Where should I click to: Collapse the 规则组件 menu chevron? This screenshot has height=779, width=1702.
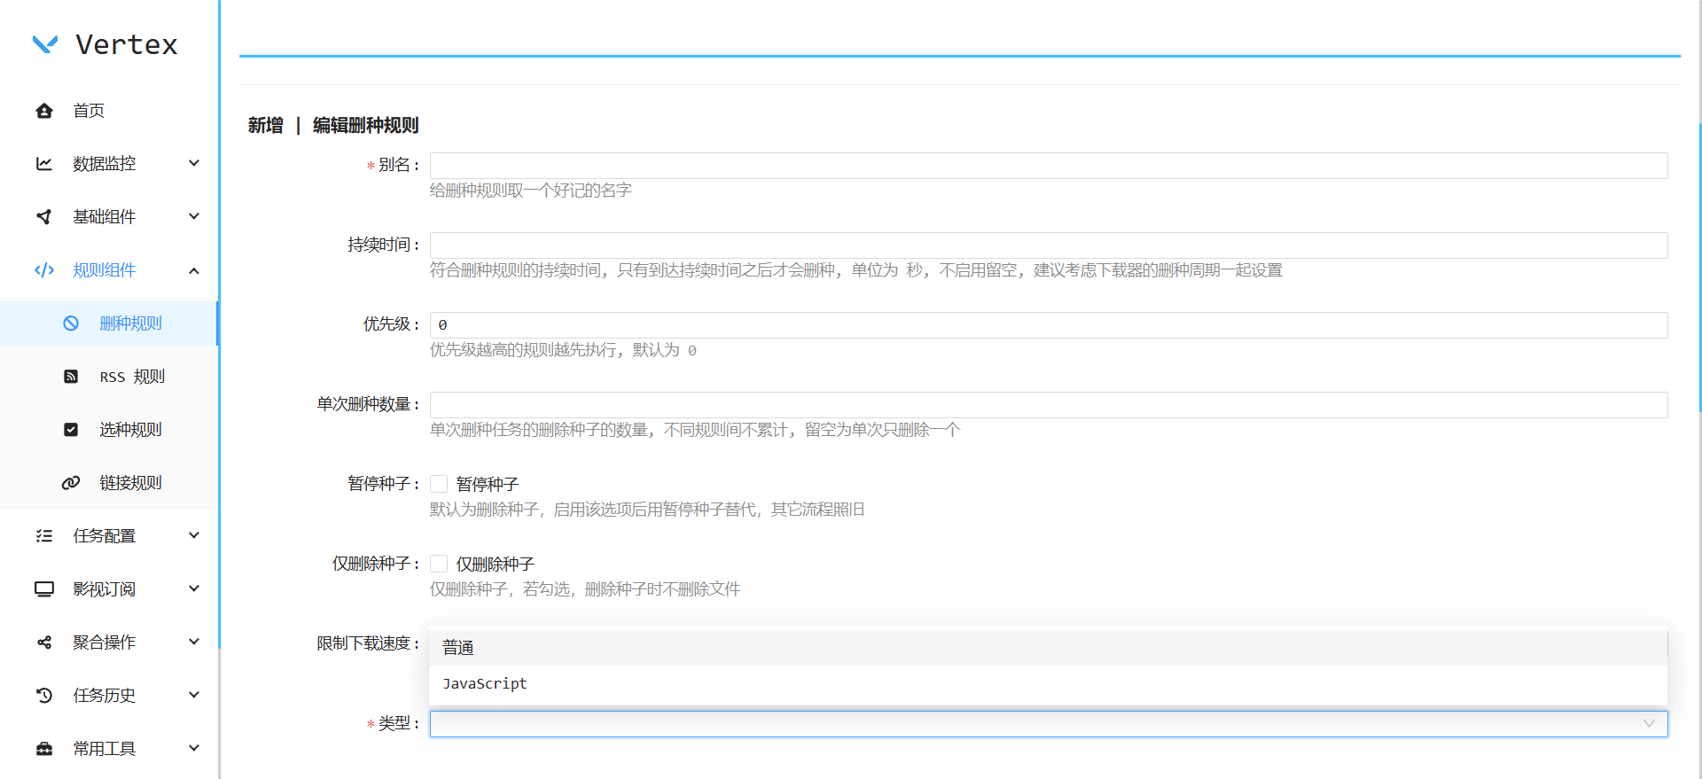point(194,270)
